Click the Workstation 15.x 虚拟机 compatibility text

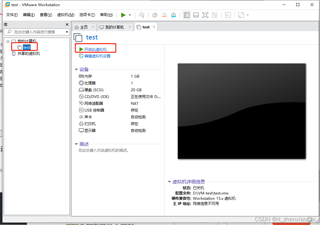[214, 198]
